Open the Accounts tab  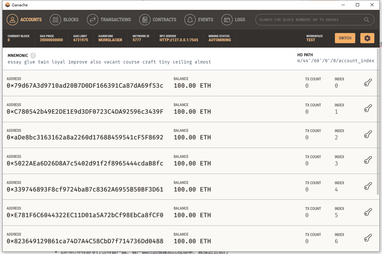25,20
